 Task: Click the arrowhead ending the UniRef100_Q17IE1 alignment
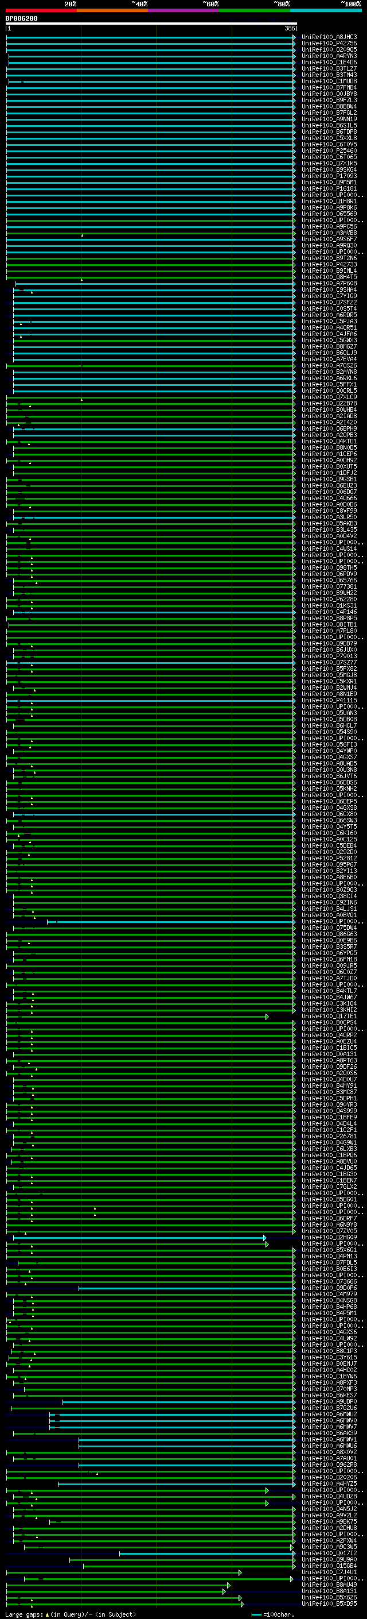point(267,1017)
